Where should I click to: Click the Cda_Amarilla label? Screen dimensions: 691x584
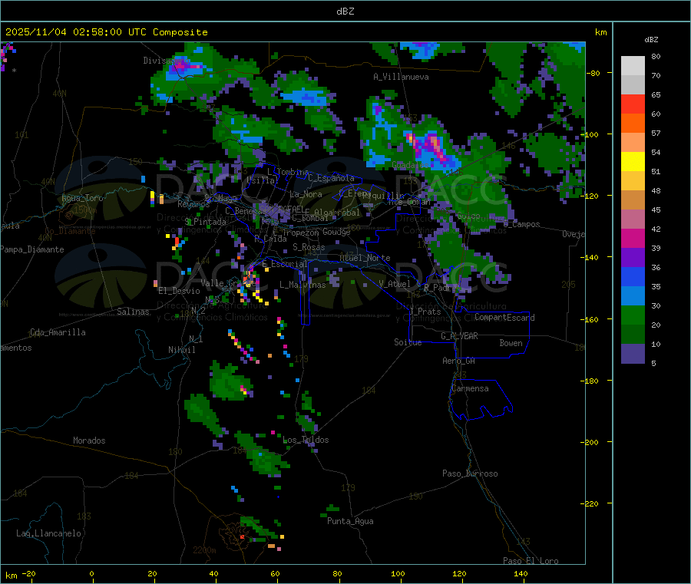point(58,332)
